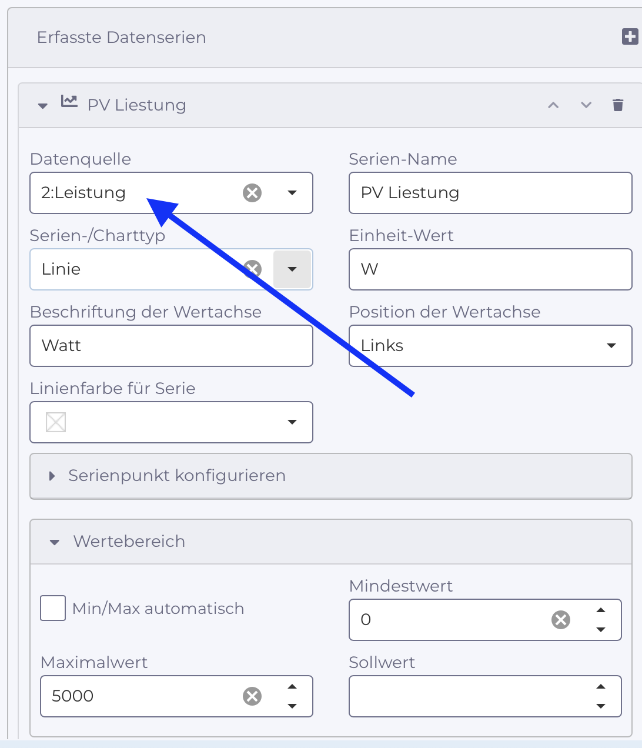
Task: Click the Serien-Name input field
Action: click(490, 193)
